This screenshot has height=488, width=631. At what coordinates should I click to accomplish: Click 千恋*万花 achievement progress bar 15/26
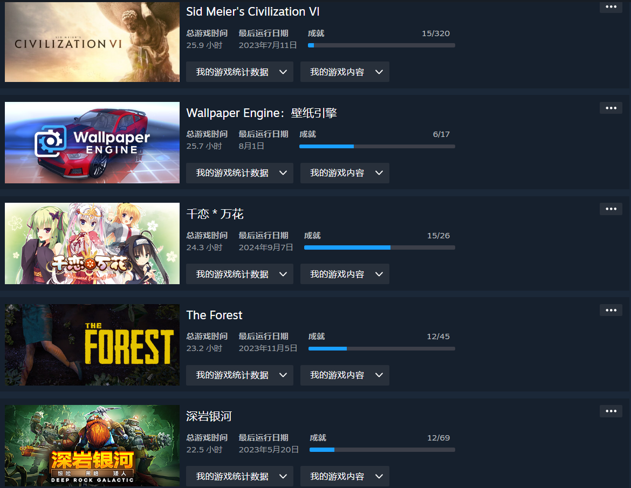(x=380, y=248)
